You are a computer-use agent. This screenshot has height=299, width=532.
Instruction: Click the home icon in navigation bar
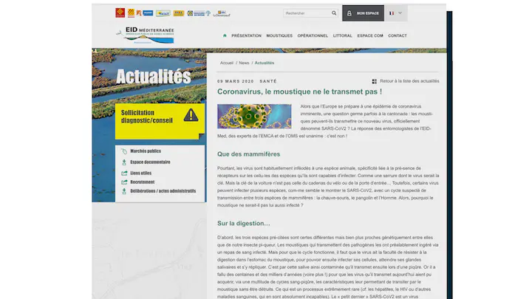(x=225, y=35)
